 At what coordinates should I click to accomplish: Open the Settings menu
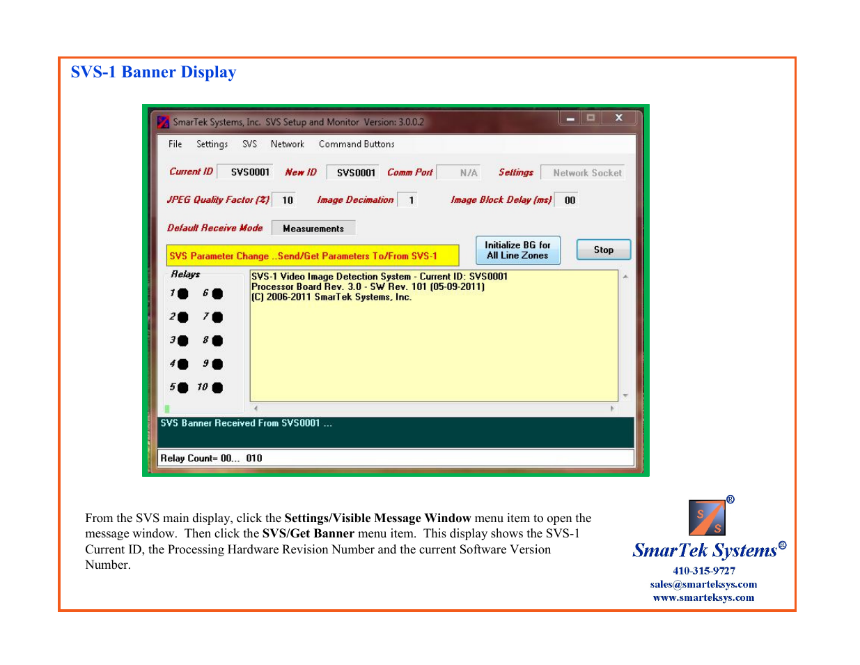click(x=212, y=144)
